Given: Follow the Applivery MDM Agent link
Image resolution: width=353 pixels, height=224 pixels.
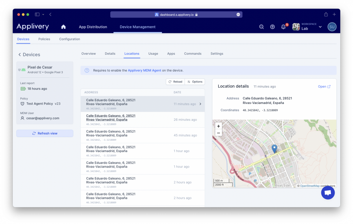Looking at the screenshot, I should pyautogui.click(x=144, y=70).
